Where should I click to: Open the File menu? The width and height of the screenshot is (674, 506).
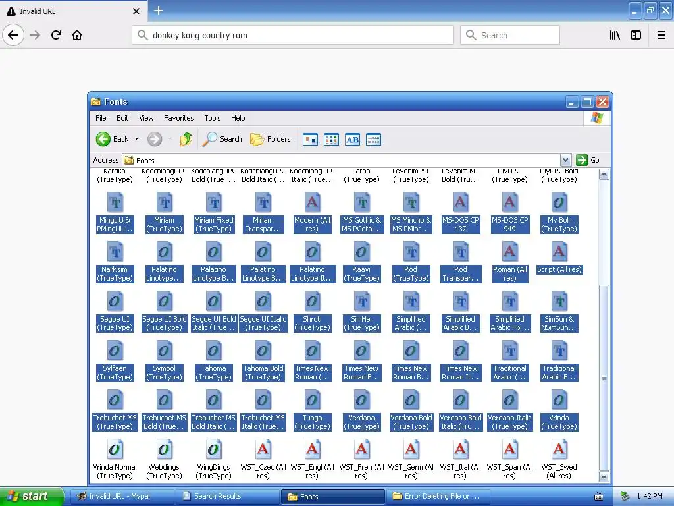[x=101, y=118]
